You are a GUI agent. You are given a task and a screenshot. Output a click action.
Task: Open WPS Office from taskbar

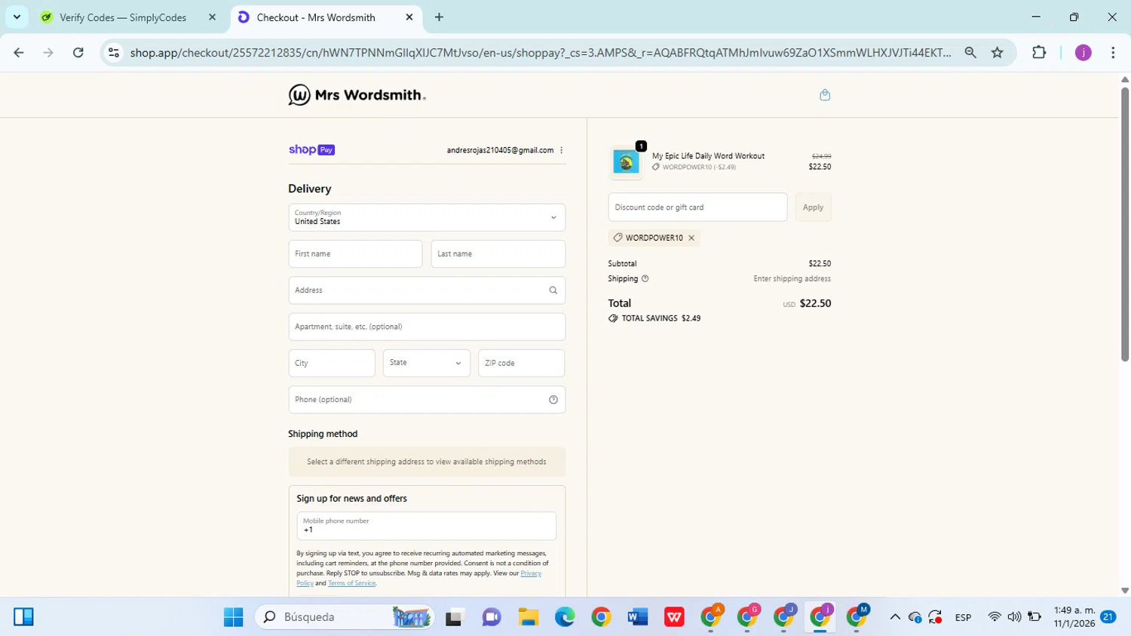(x=674, y=617)
